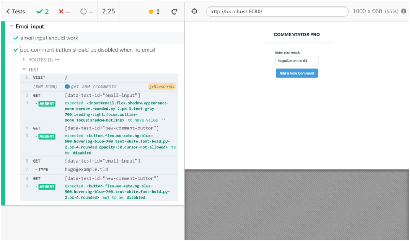
Task: Select command 4 GET new-comment-button
Action: coord(99,128)
